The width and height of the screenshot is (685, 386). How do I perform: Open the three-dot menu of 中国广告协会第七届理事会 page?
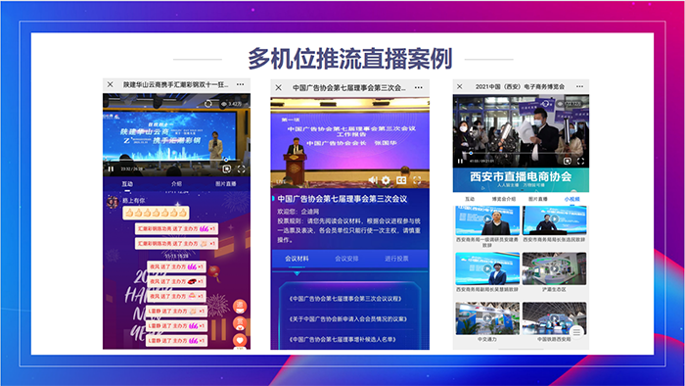tap(419, 87)
